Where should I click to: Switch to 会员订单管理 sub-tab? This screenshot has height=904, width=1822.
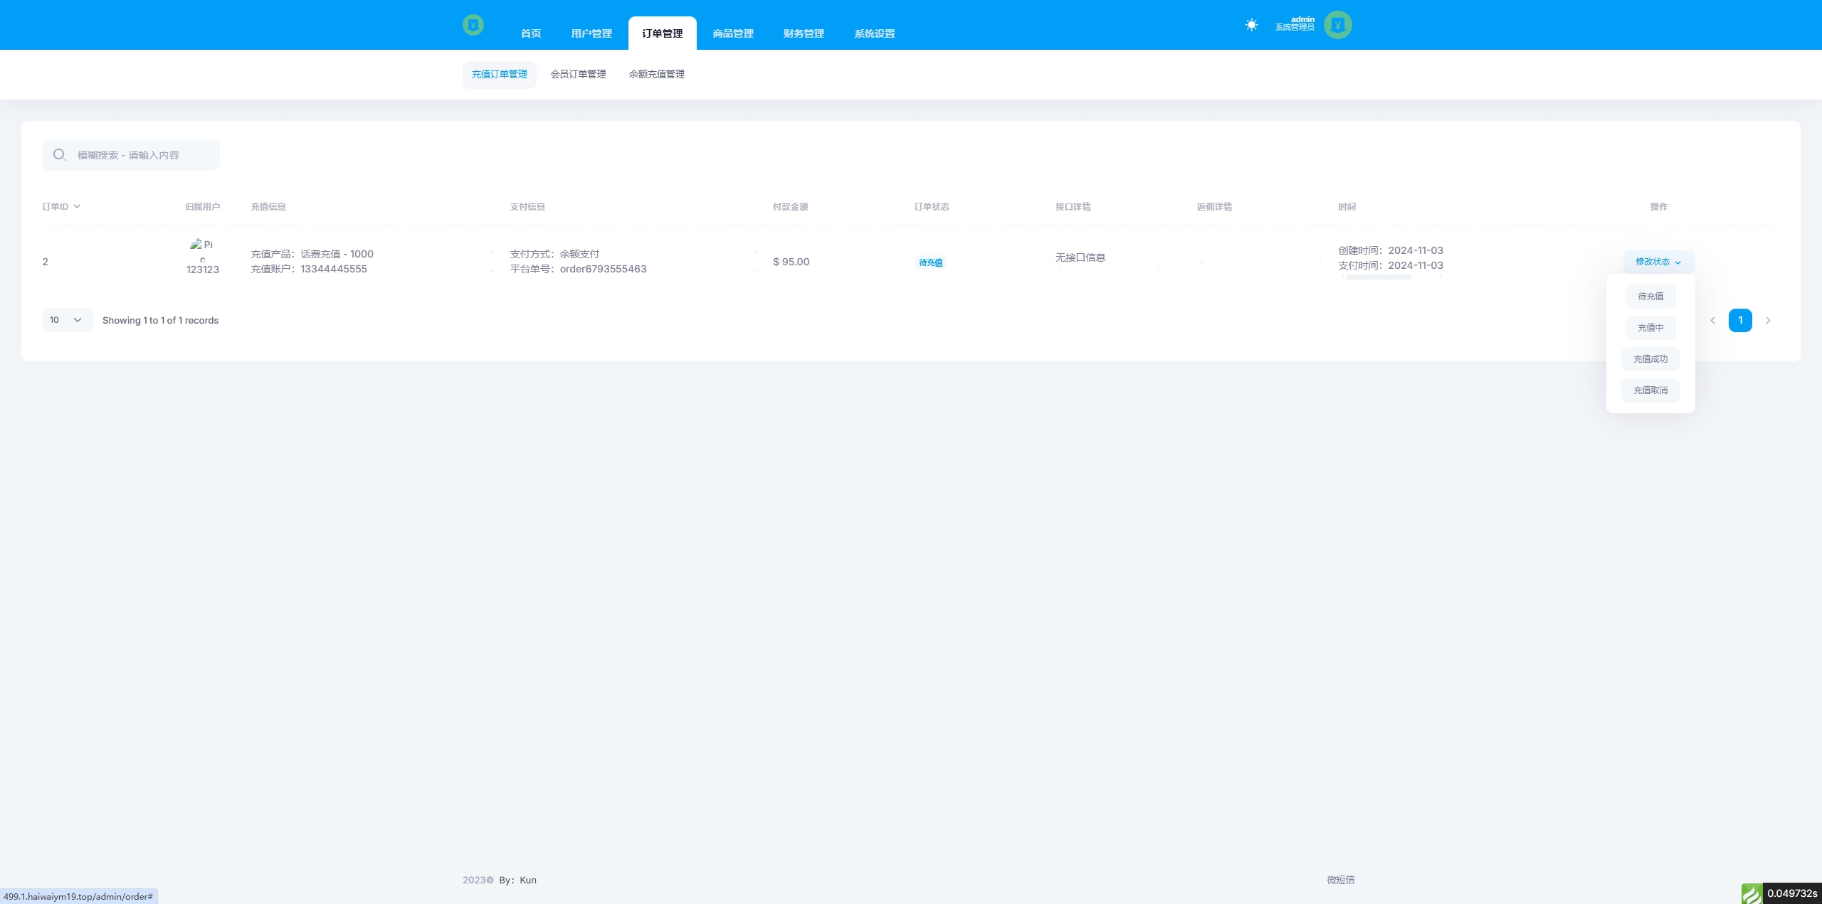578,75
